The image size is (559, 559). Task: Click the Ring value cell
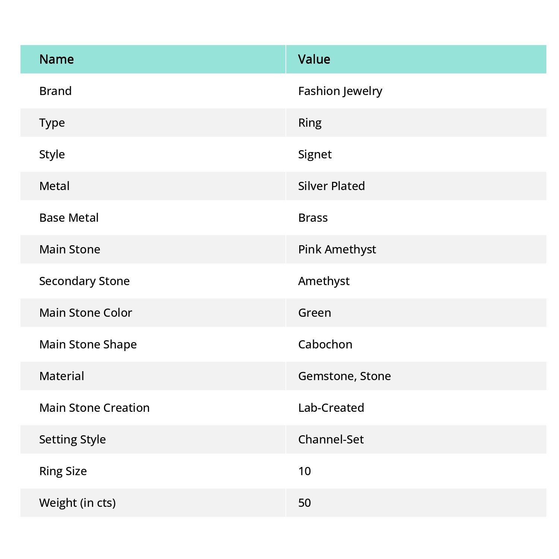[x=310, y=123]
